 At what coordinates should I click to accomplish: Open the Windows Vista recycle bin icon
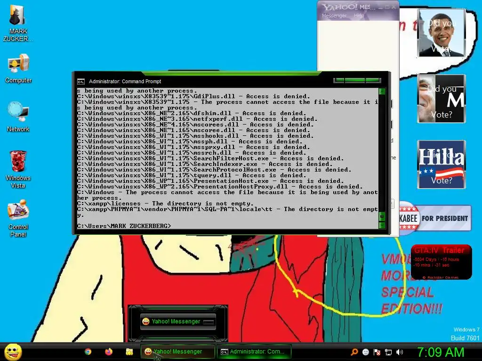click(x=18, y=169)
